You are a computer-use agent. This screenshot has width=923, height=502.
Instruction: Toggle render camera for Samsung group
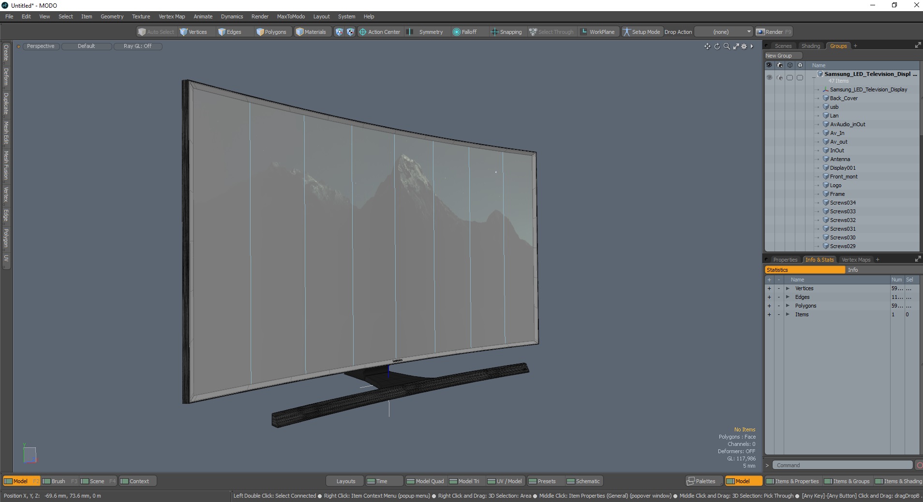tap(779, 77)
